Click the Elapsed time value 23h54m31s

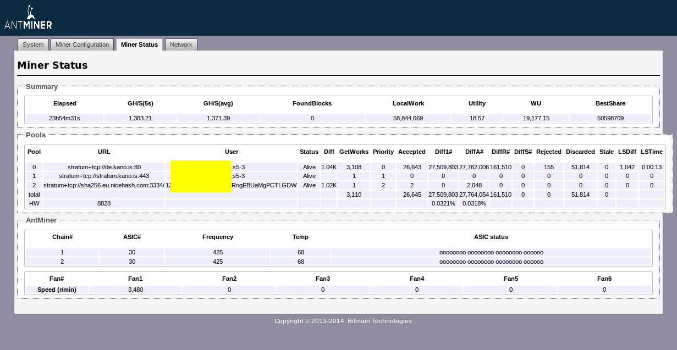(x=64, y=118)
